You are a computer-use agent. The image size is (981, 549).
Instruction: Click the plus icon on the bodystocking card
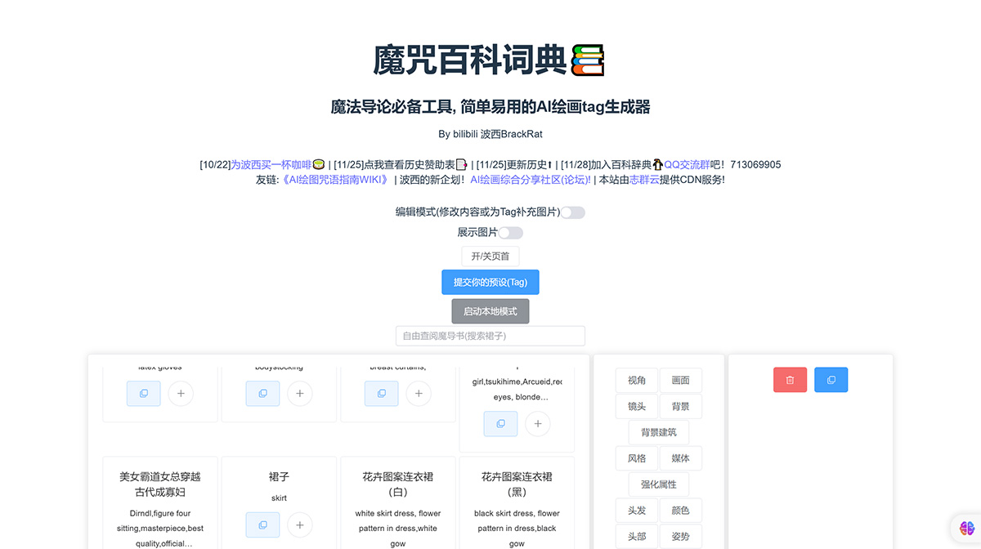299,393
